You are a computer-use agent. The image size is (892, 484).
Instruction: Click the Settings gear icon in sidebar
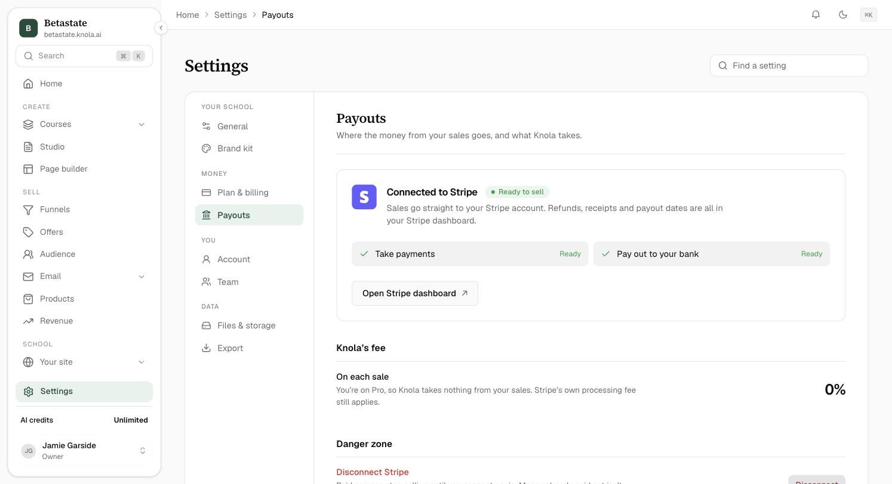(x=28, y=391)
